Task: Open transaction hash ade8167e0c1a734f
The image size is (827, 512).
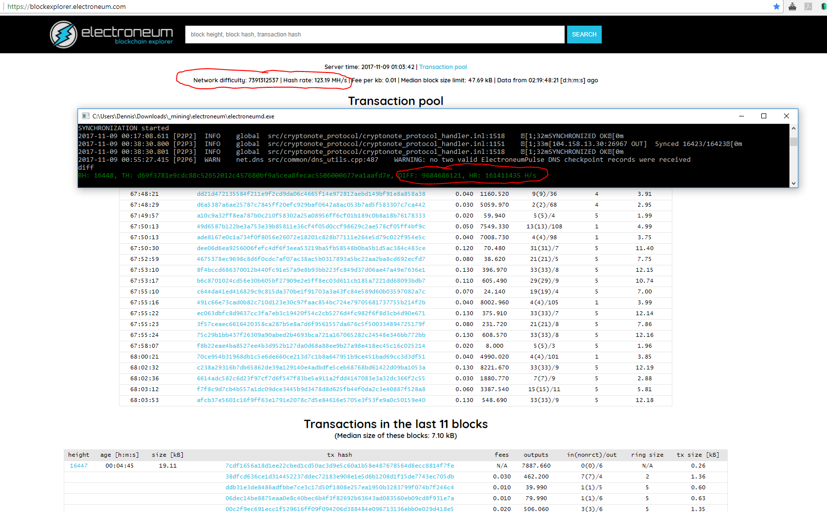Action: (311, 237)
